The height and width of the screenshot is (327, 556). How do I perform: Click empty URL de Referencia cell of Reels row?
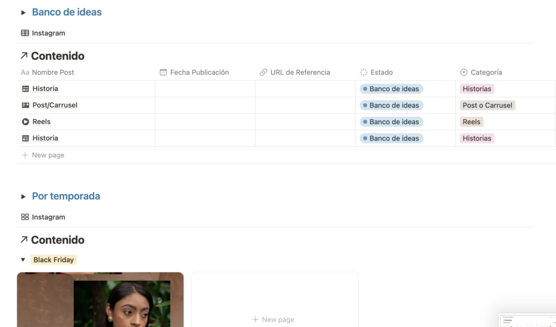(x=305, y=122)
